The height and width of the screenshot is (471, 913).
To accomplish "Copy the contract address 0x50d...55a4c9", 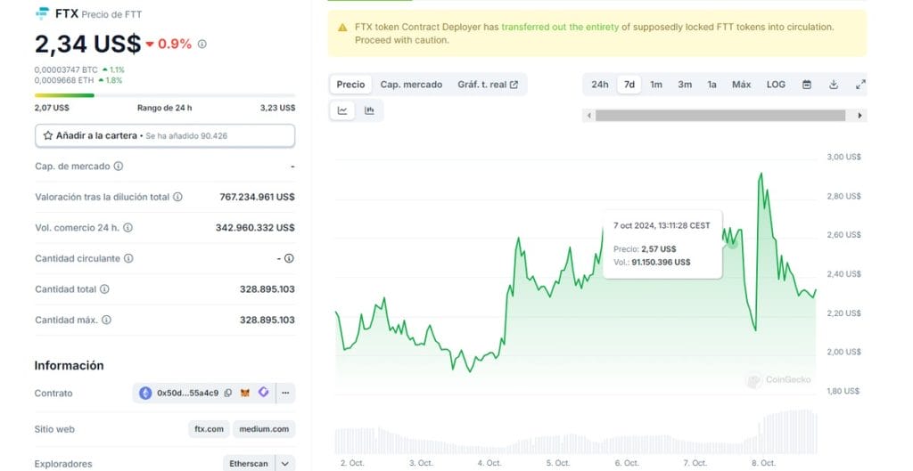I will point(228,393).
